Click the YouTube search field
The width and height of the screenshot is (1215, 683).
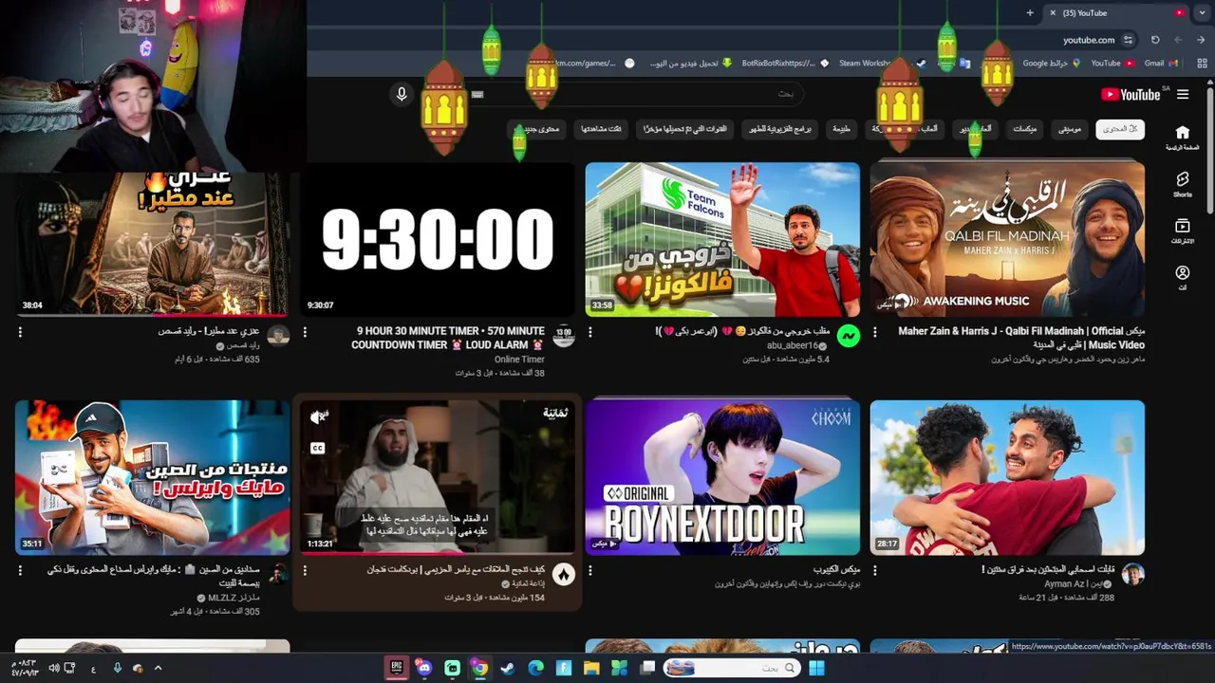[x=636, y=94]
